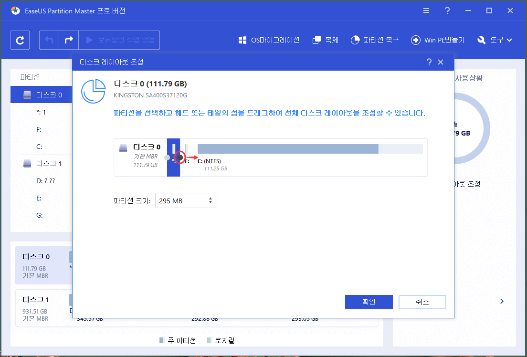Click the dialog's help question mark

[429, 62]
